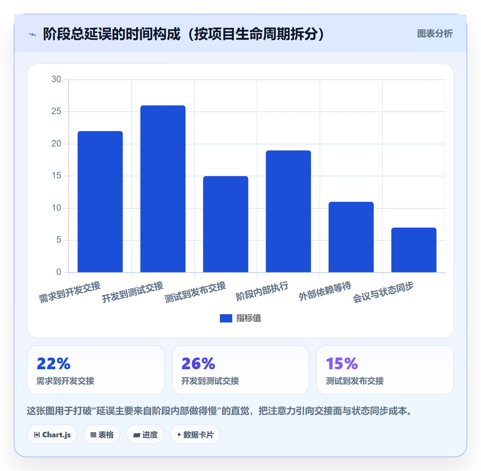Click the 进度 tag chip

145,435
